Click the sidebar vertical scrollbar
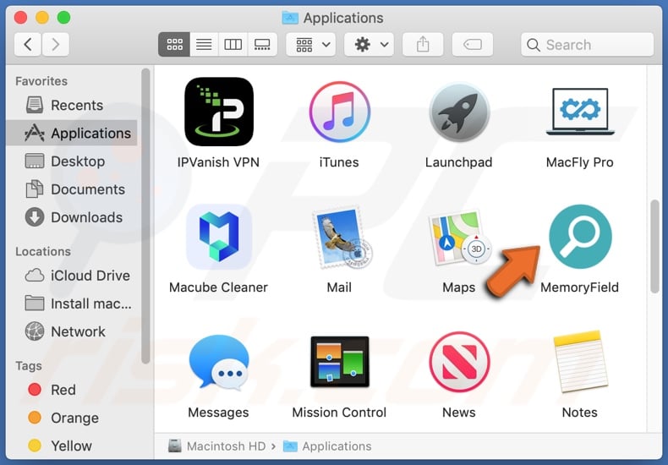 (x=145, y=216)
